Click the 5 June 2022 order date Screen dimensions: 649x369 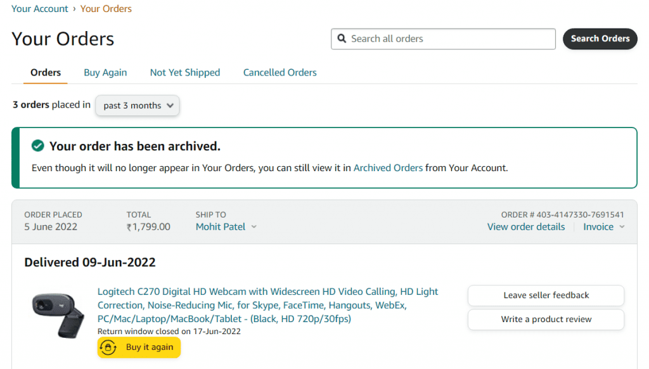51,226
